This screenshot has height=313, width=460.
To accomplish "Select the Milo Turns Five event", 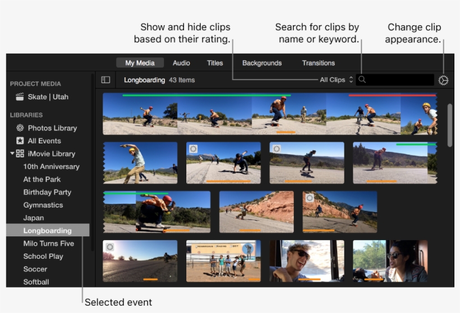I will (48, 244).
